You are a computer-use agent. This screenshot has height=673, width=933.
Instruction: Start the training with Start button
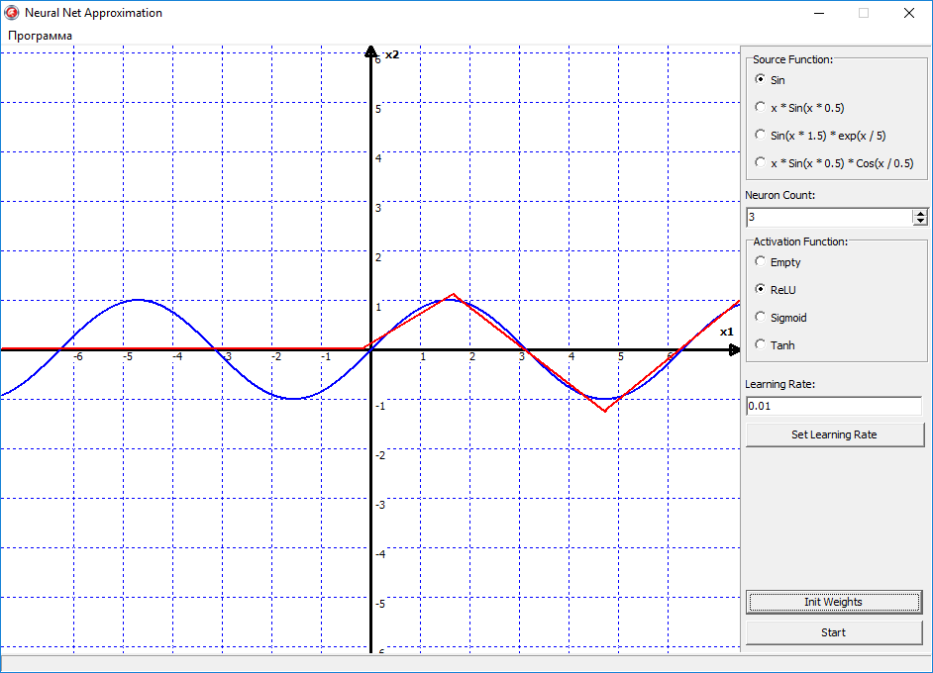coord(833,632)
